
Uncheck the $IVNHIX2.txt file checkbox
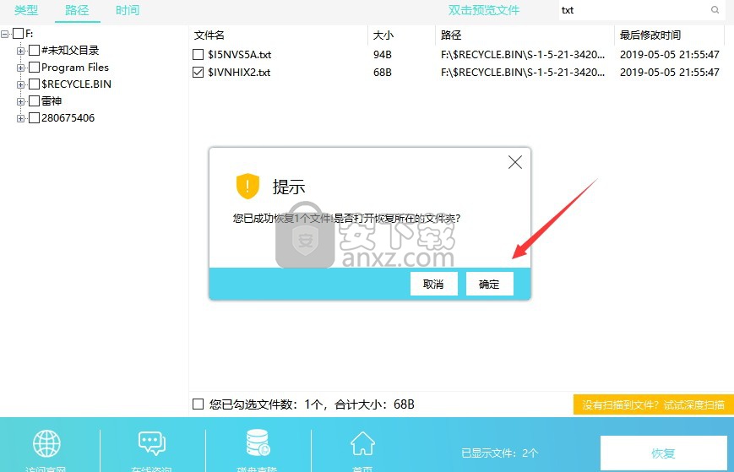(198, 73)
